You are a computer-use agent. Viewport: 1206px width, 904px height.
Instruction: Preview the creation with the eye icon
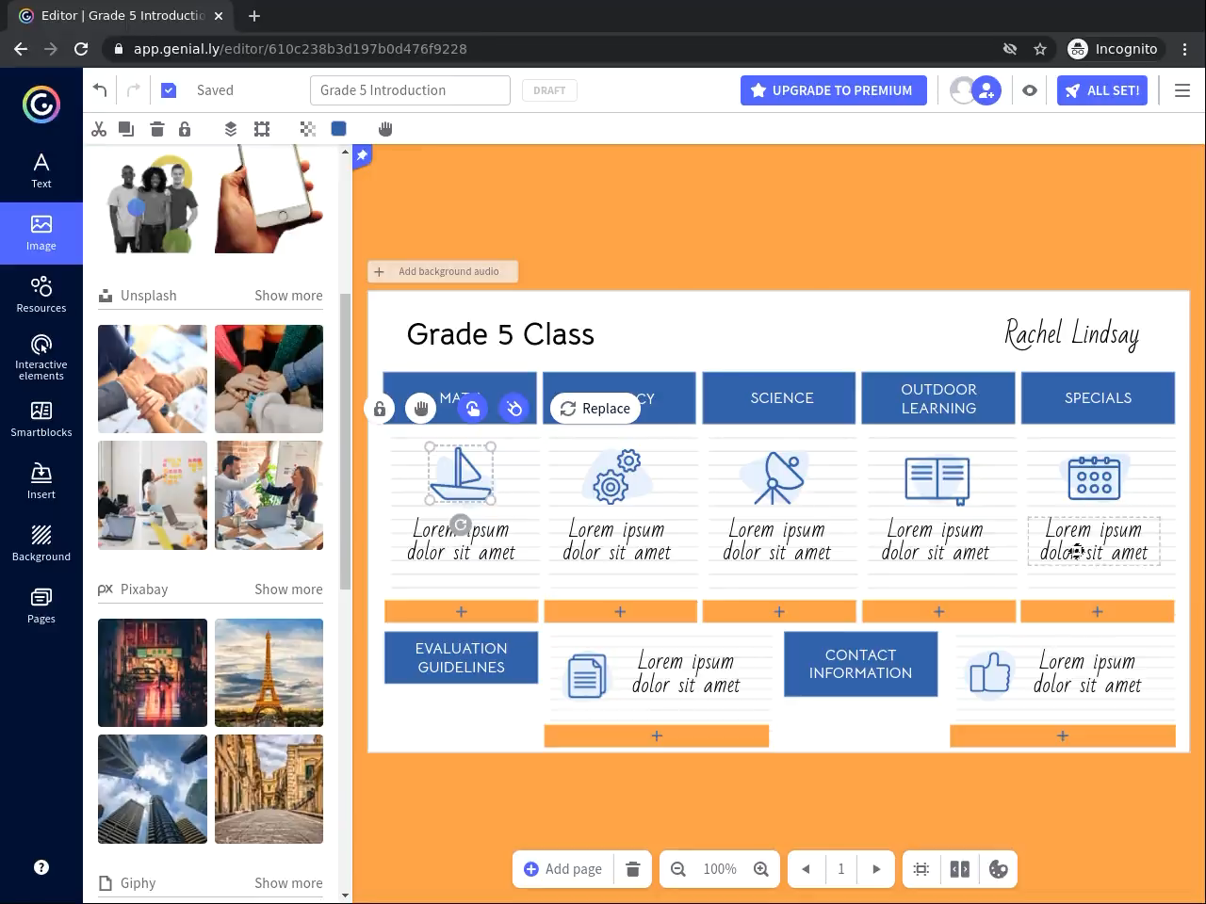click(x=1030, y=90)
